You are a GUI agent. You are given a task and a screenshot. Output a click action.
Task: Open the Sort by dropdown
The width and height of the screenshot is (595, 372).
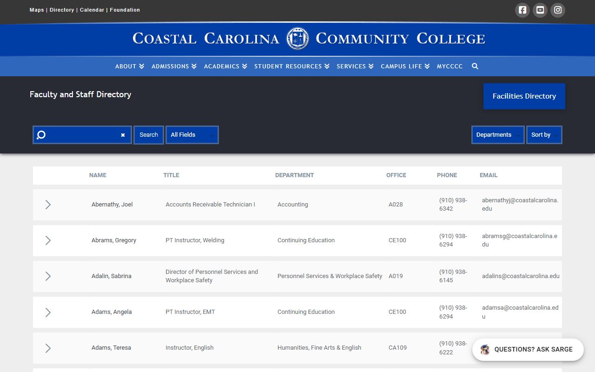pos(544,135)
